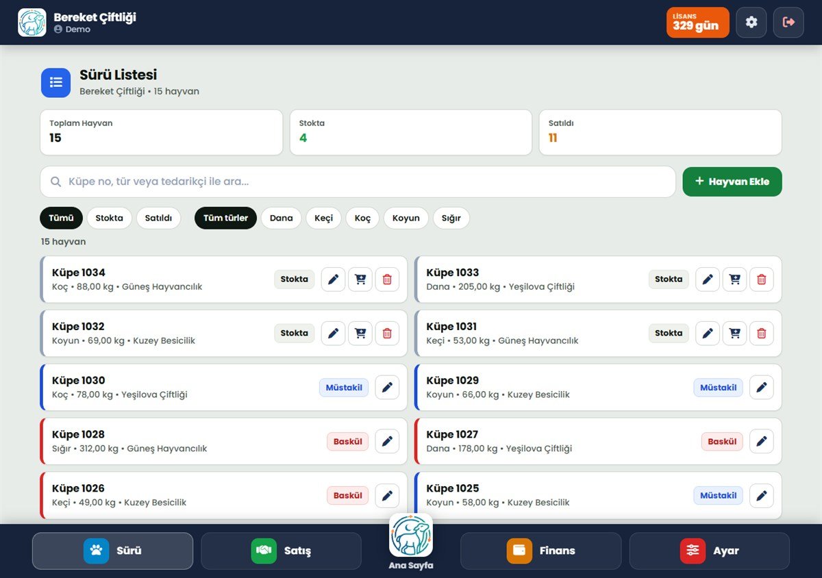
Task: Open the Sürü tab in bottom navigation
Action: point(112,551)
